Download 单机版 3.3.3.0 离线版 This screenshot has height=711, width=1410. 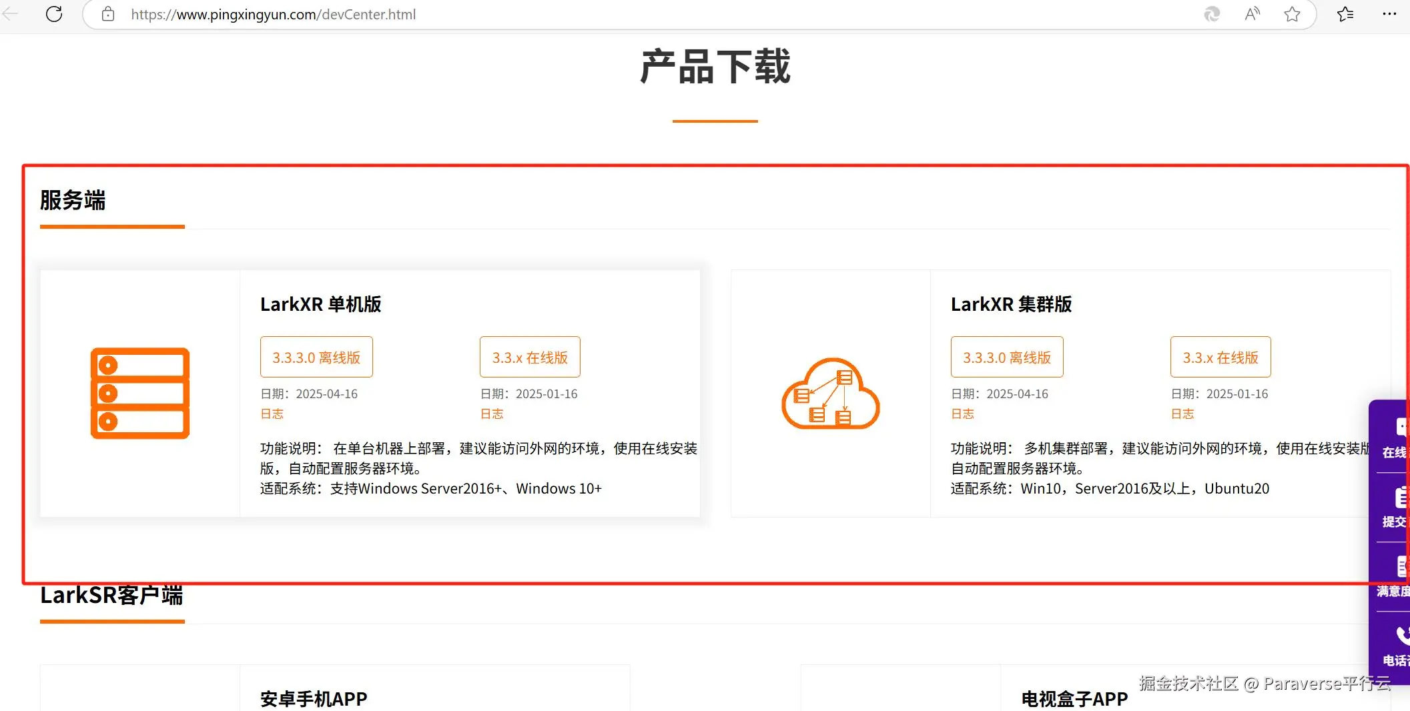point(316,357)
